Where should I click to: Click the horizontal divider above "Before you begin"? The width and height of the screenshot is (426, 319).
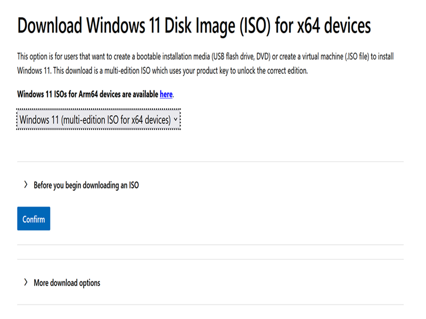[210, 162]
